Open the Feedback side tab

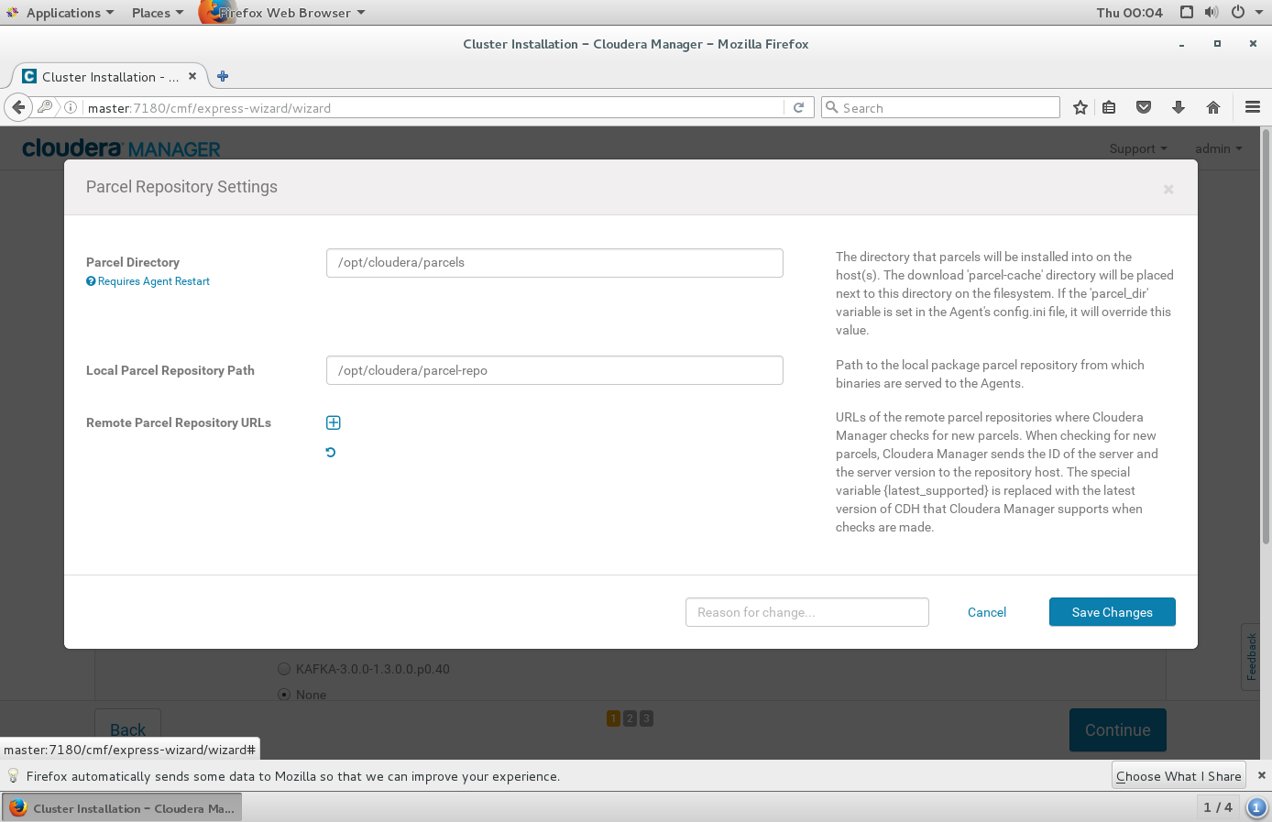click(x=1251, y=657)
